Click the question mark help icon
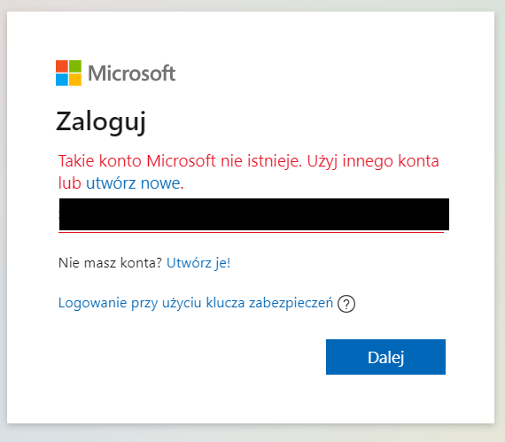 (346, 304)
